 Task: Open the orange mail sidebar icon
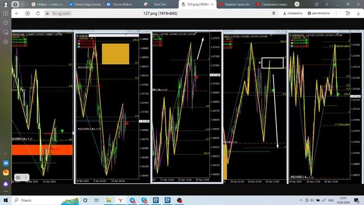[6, 173]
